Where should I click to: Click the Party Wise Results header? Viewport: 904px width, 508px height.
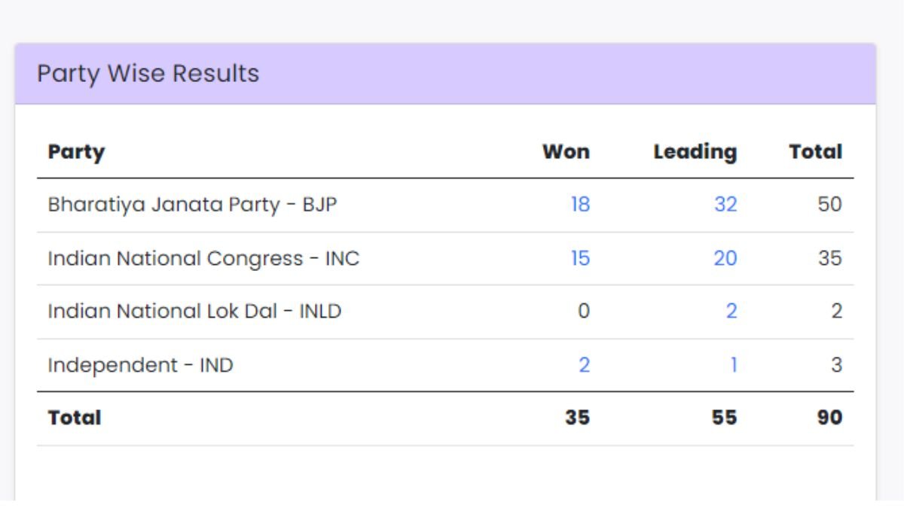148,74
